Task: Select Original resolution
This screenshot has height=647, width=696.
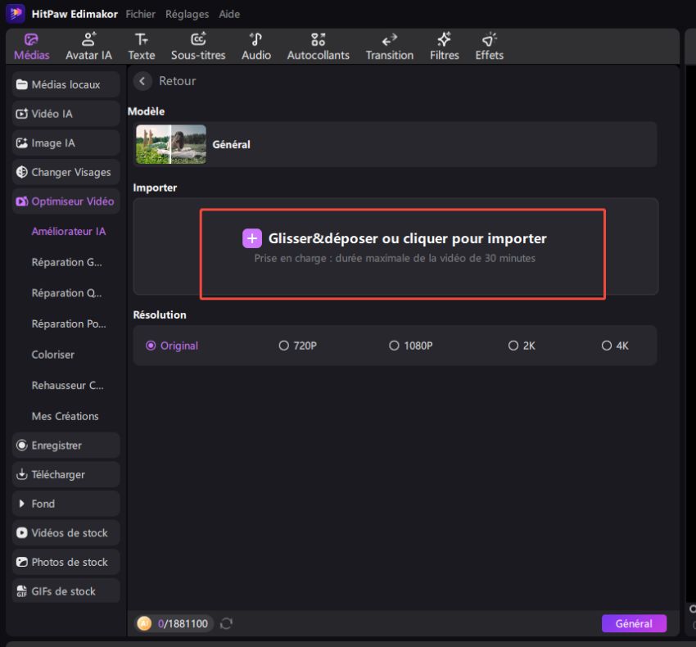Action: click(172, 346)
